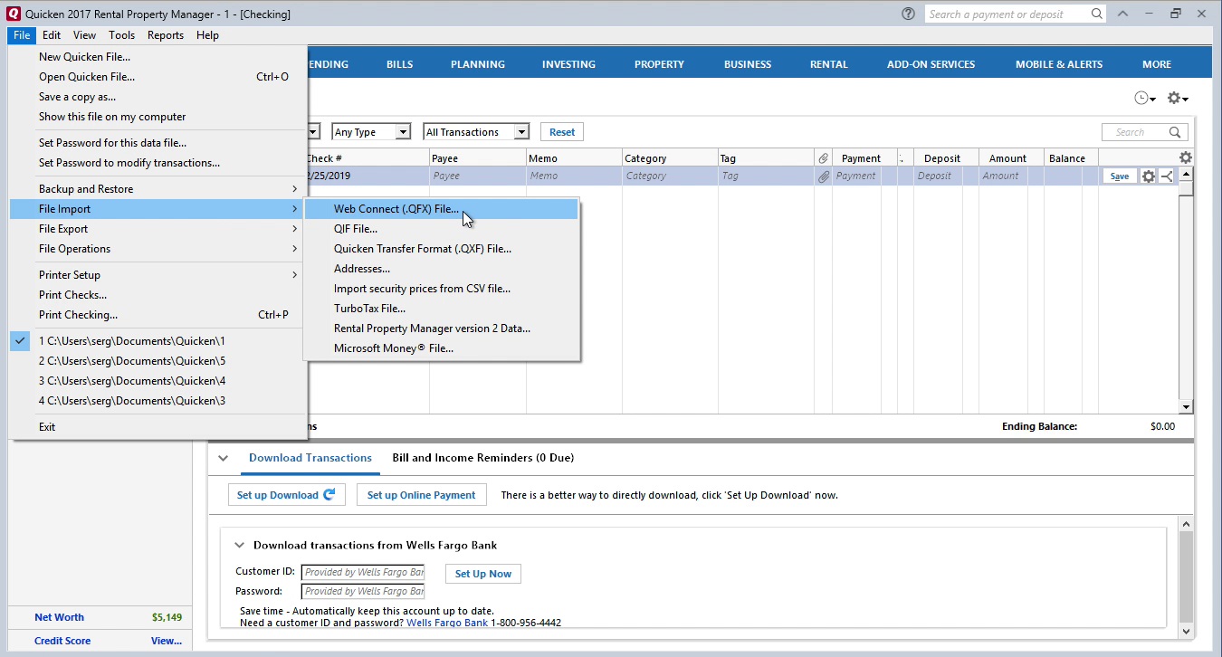Click the checkmark beside file 1 Quicken\1

tap(22, 341)
